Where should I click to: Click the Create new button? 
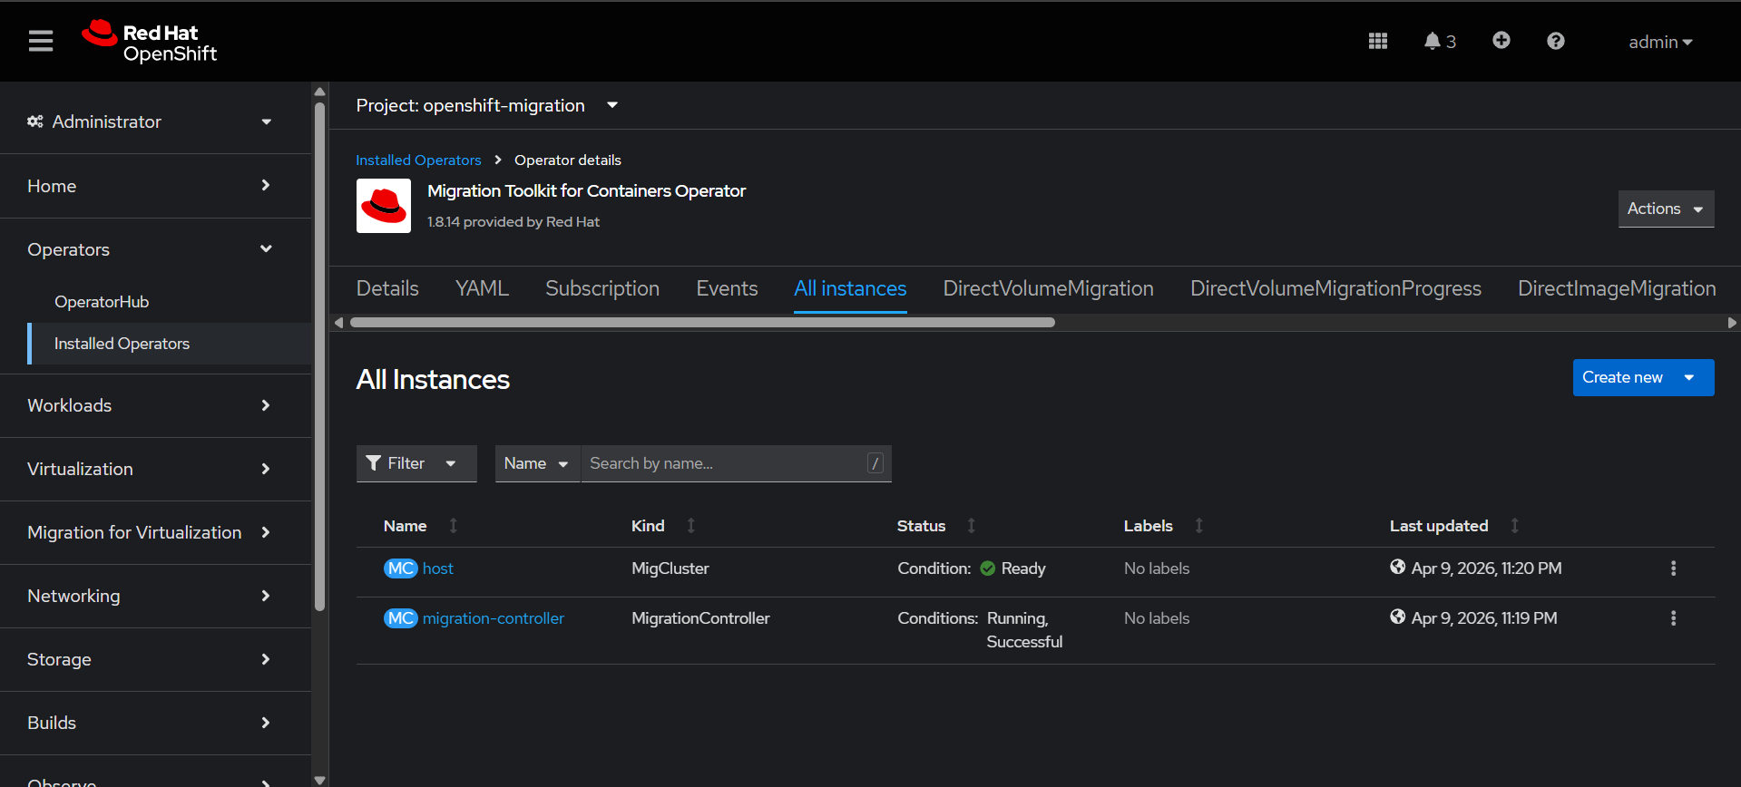pyautogui.click(x=1623, y=377)
